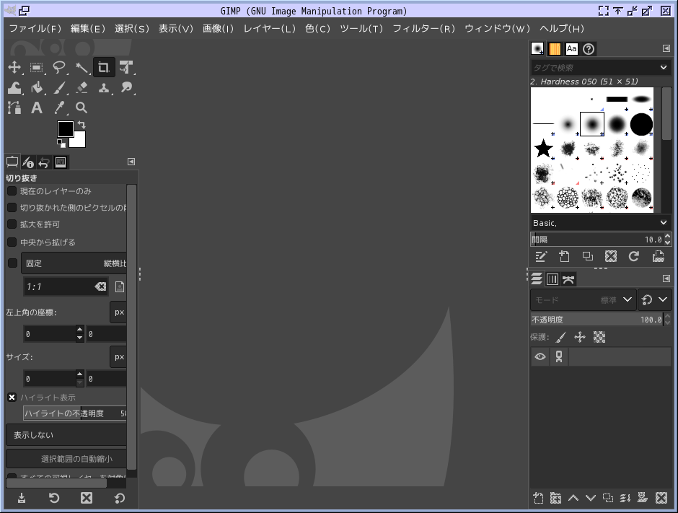678x513 pixels.
Task: Enable 中央から拡げる checkbox
Action: coord(12,242)
